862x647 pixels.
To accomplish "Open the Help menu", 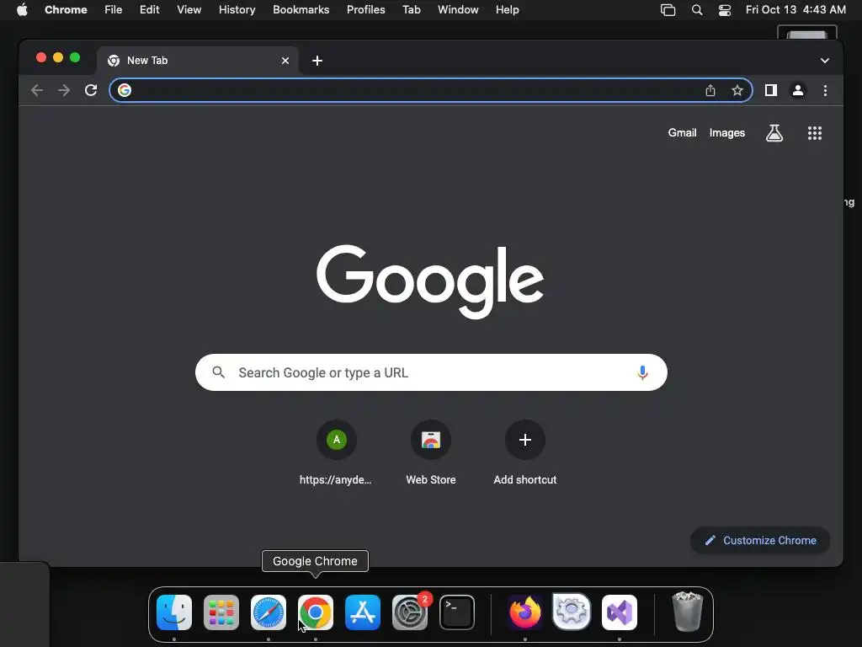I will pyautogui.click(x=507, y=10).
